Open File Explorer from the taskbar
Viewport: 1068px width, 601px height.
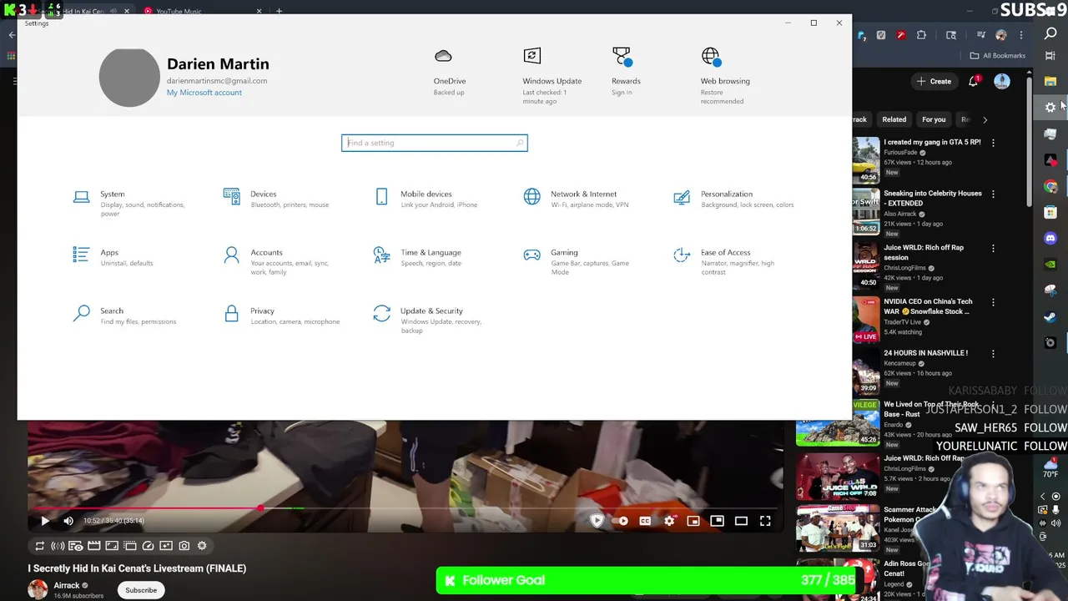(1050, 82)
